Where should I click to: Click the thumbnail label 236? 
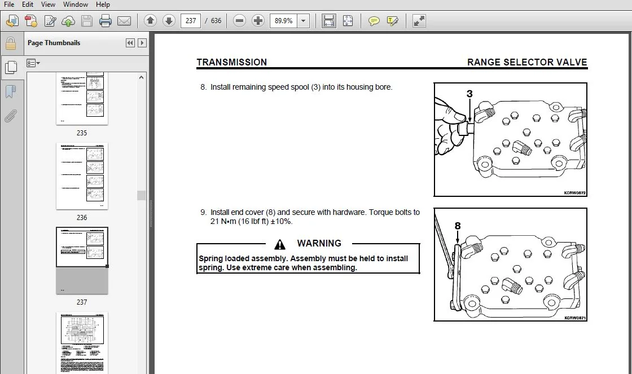click(x=82, y=218)
